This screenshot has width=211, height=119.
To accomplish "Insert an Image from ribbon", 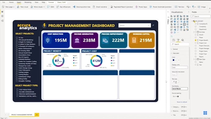I will point(202,7).
